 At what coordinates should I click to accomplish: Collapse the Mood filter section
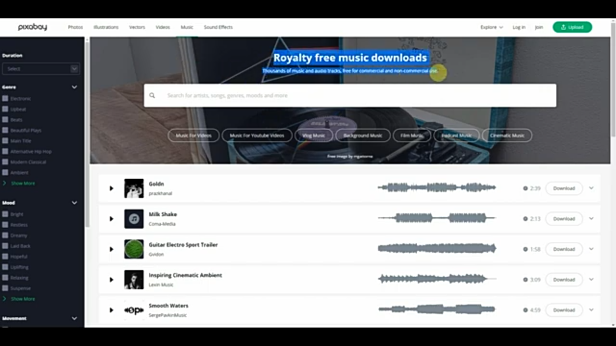[x=75, y=203]
